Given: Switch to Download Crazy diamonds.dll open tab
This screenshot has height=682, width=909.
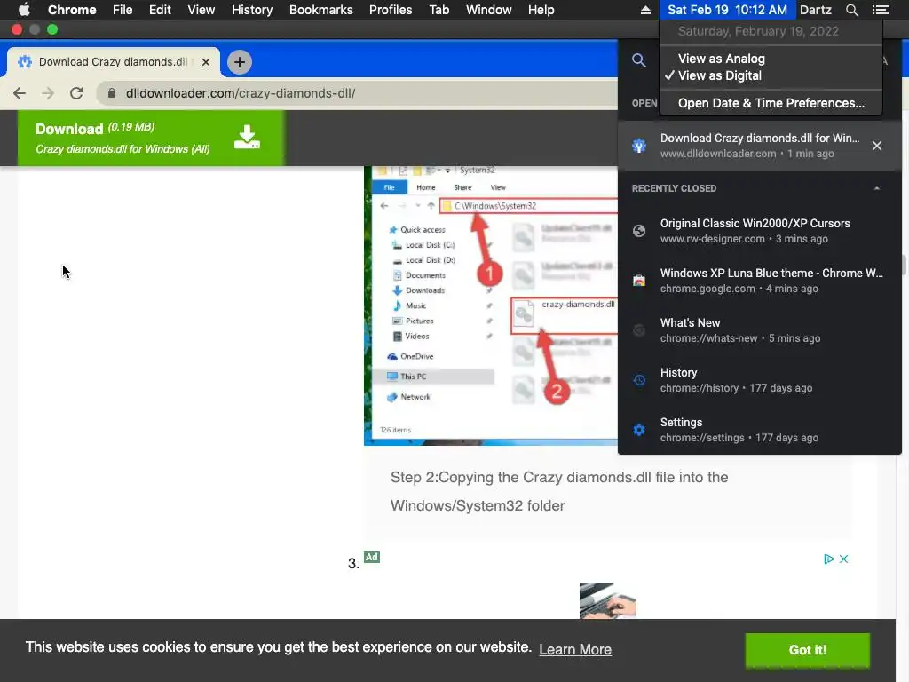Looking at the screenshot, I should coord(760,146).
